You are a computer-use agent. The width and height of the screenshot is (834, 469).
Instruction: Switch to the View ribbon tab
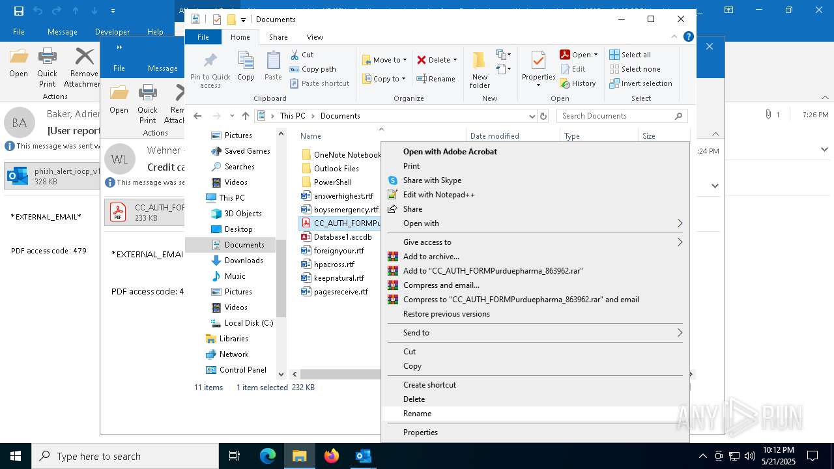pyautogui.click(x=315, y=37)
